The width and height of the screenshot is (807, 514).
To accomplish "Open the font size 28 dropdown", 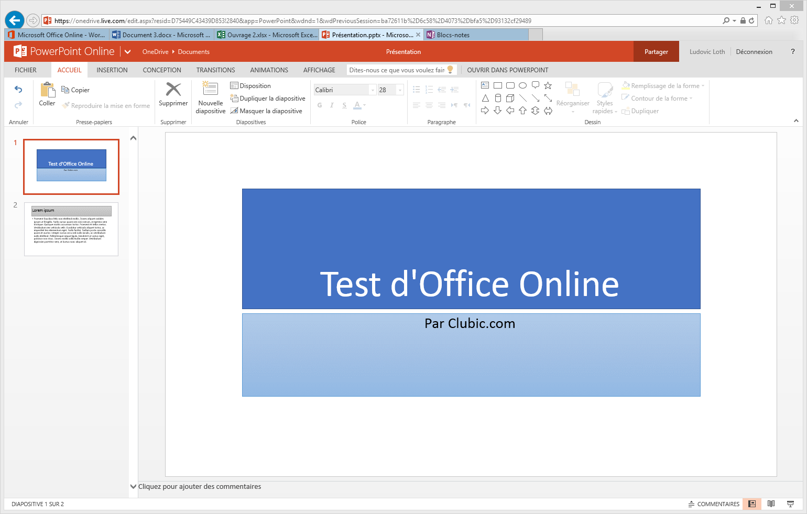I will point(399,90).
